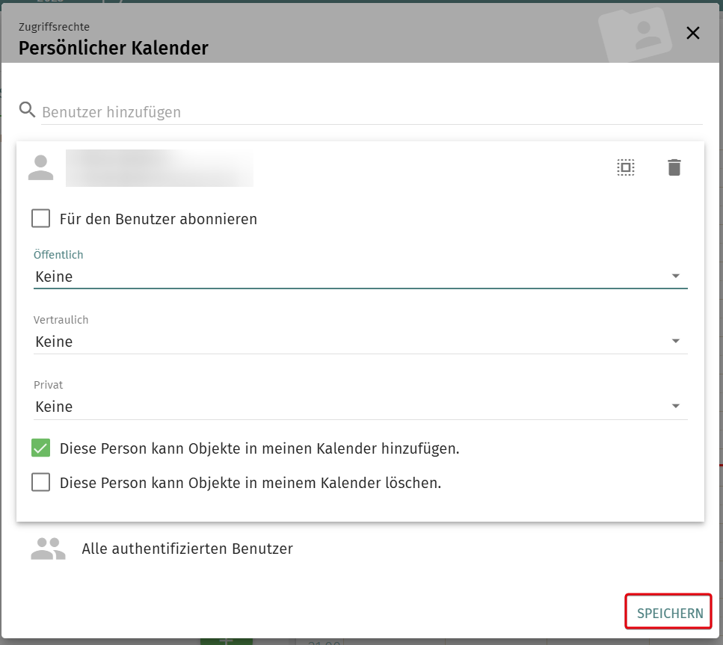
Task: Click the SPEICHERN button
Action: 668,611
